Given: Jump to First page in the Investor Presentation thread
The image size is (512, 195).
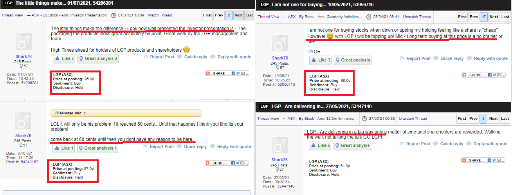Looking at the screenshot, I should tap(207, 15).
